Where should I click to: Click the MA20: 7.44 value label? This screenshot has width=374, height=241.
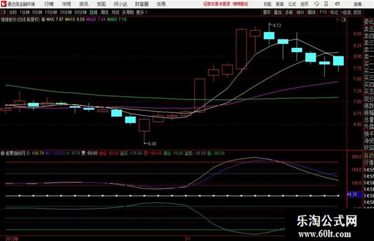coord(96,19)
